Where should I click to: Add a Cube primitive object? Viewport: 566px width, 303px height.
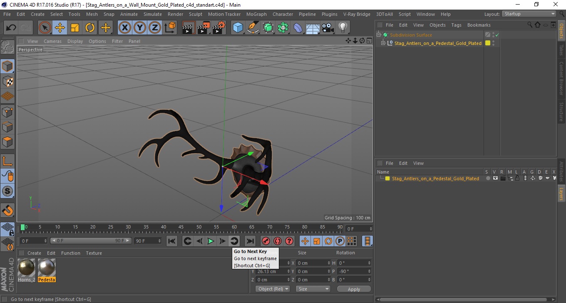[238, 28]
